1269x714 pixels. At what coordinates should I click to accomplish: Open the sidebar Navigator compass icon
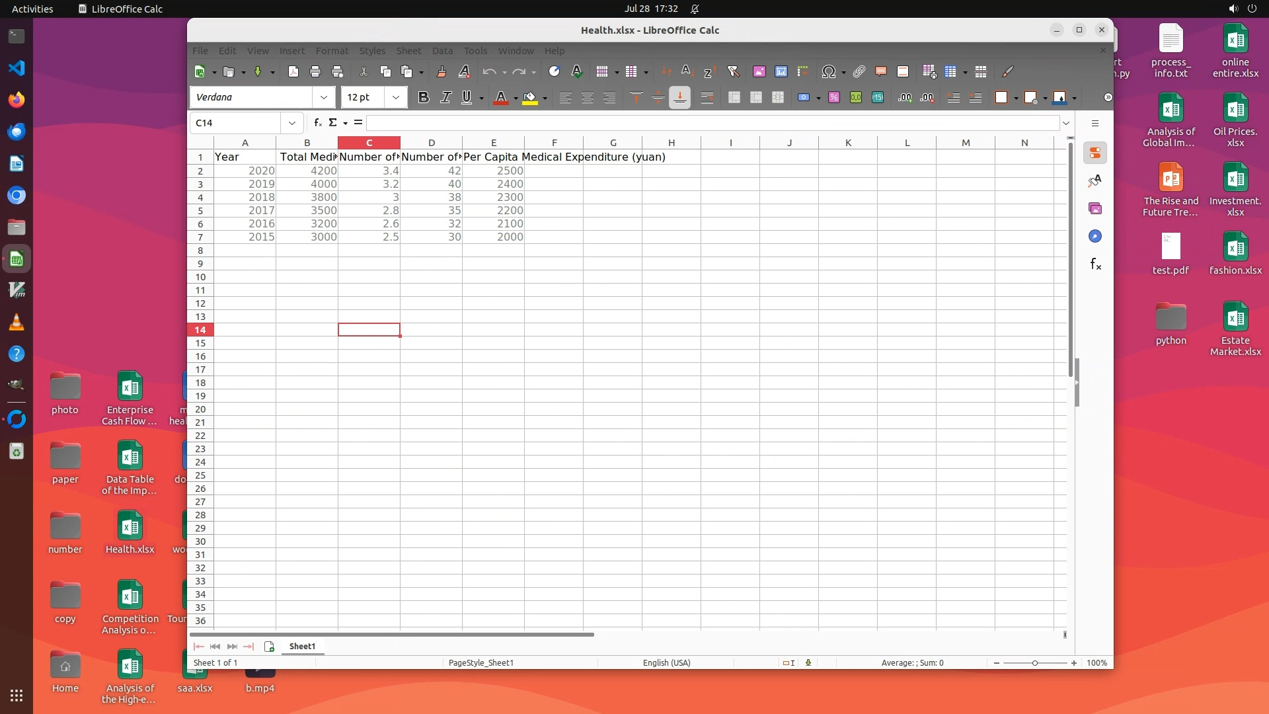point(1095,237)
